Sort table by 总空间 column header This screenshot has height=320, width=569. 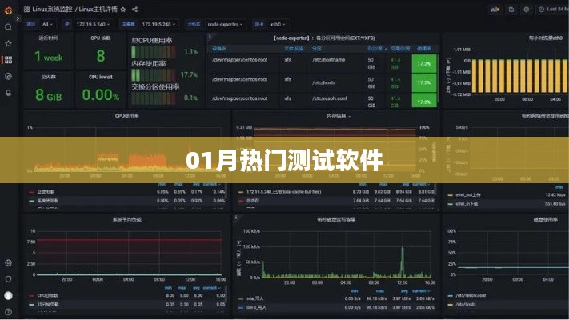click(x=377, y=49)
